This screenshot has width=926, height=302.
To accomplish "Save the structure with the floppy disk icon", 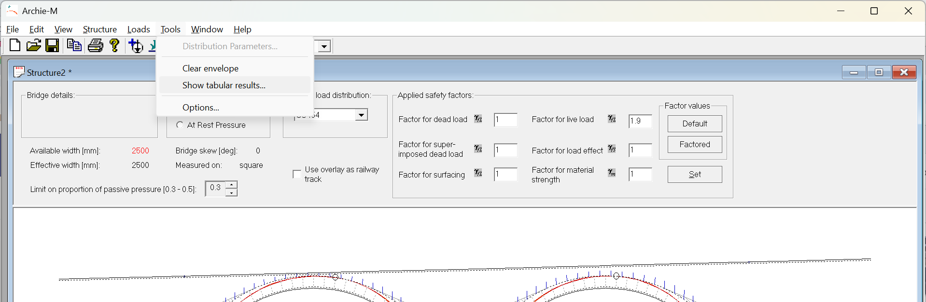I will coord(52,45).
